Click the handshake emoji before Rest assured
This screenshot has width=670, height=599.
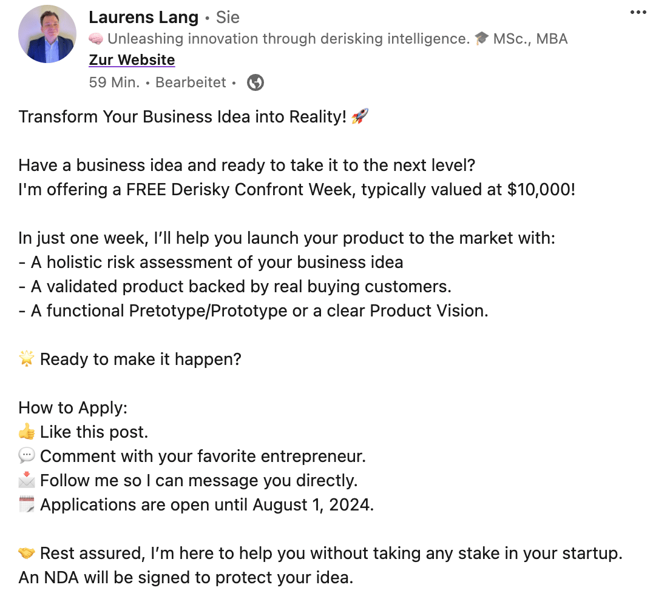27,554
